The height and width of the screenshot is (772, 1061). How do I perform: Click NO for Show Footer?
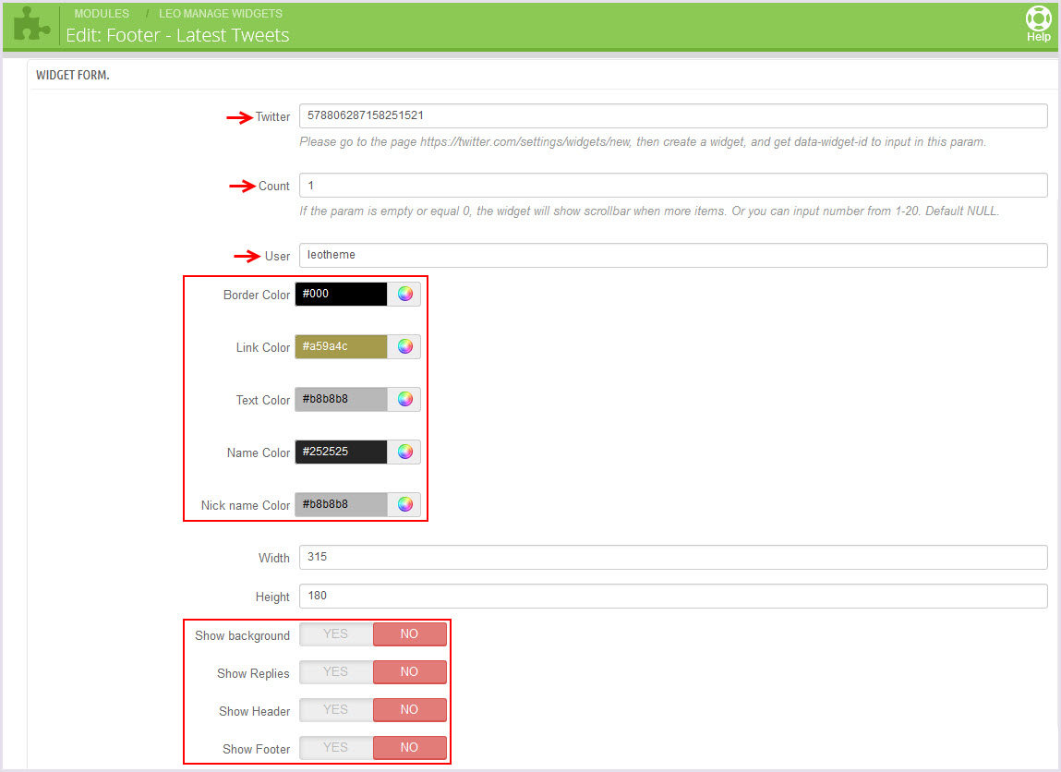pos(409,748)
